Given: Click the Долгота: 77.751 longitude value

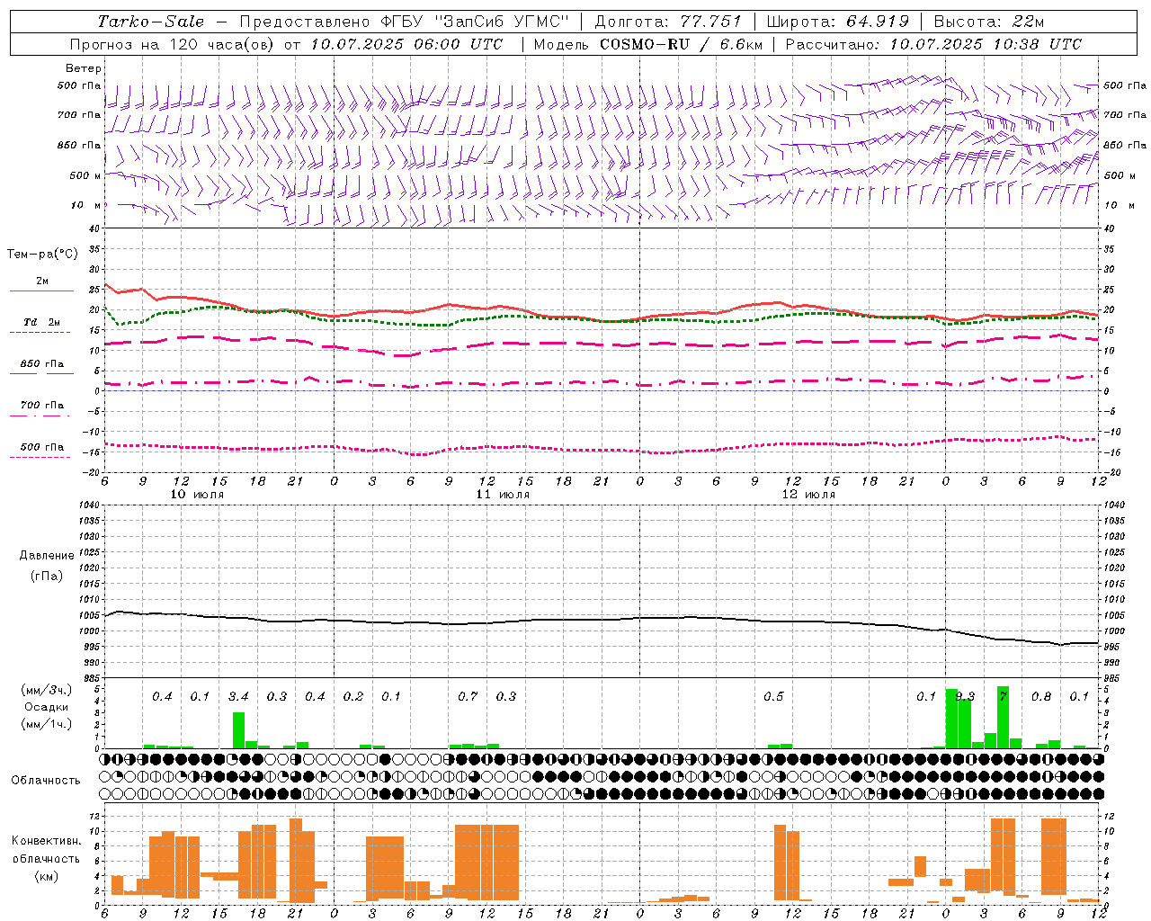Looking at the screenshot, I should pyautogui.click(x=668, y=22).
